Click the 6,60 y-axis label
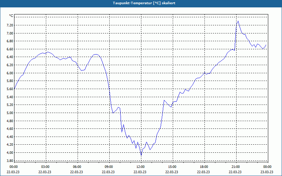Viewport: 282px width, 176px height. point(10,49)
